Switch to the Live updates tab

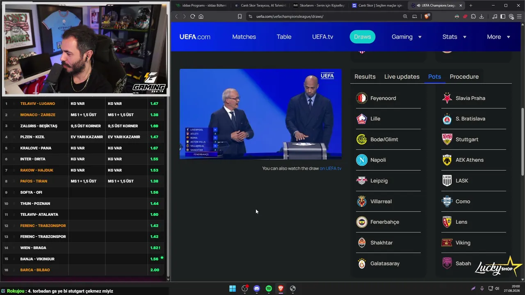402,77
